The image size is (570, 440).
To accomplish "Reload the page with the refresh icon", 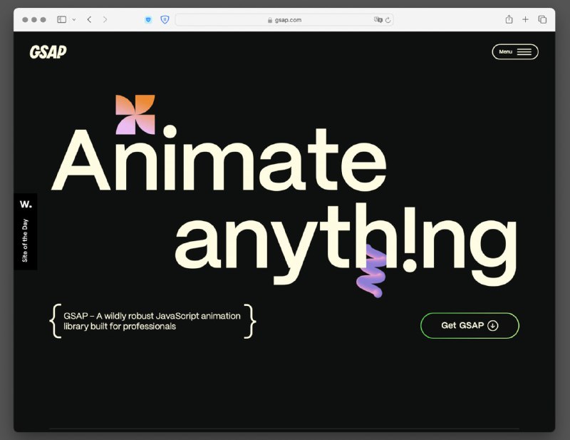I will pyautogui.click(x=388, y=20).
